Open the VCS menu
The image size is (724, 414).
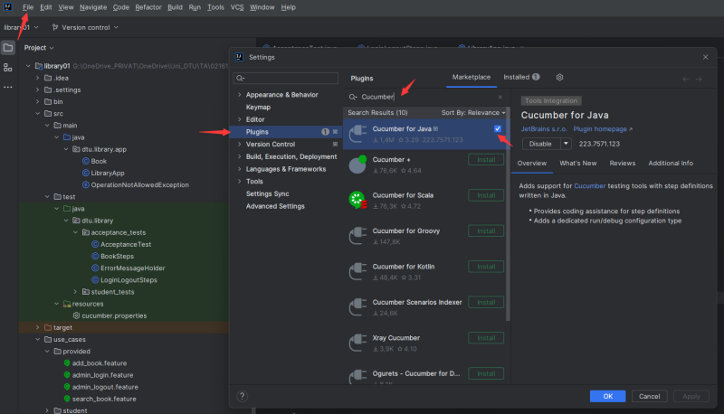pyautogui.click(x=237, y=7)
